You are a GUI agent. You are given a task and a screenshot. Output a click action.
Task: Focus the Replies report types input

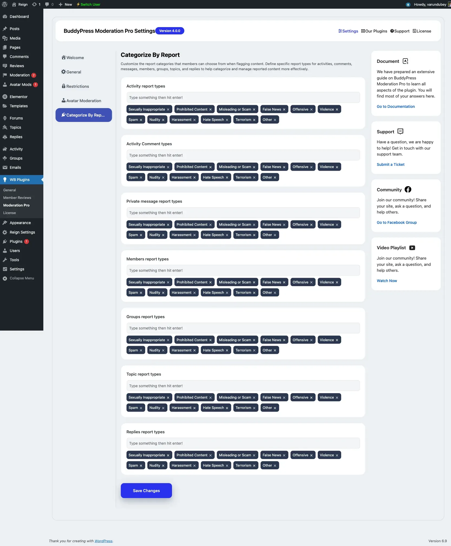point(243,443)
